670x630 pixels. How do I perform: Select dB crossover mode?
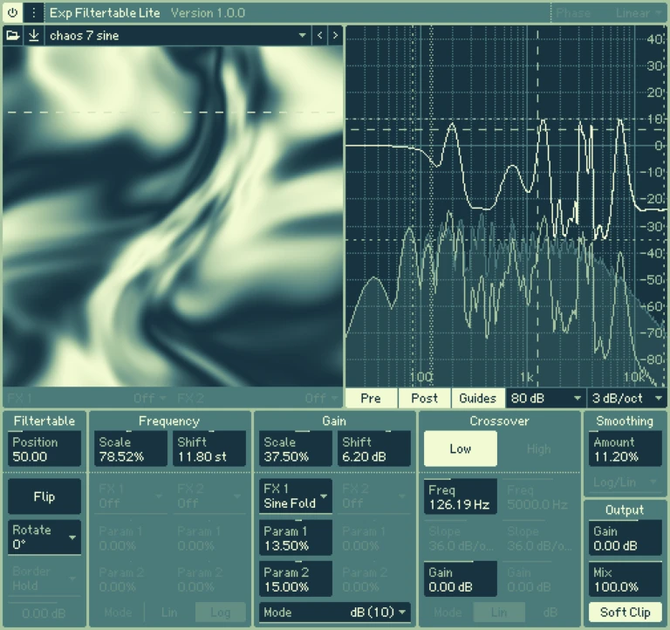[x=550, y=613]
